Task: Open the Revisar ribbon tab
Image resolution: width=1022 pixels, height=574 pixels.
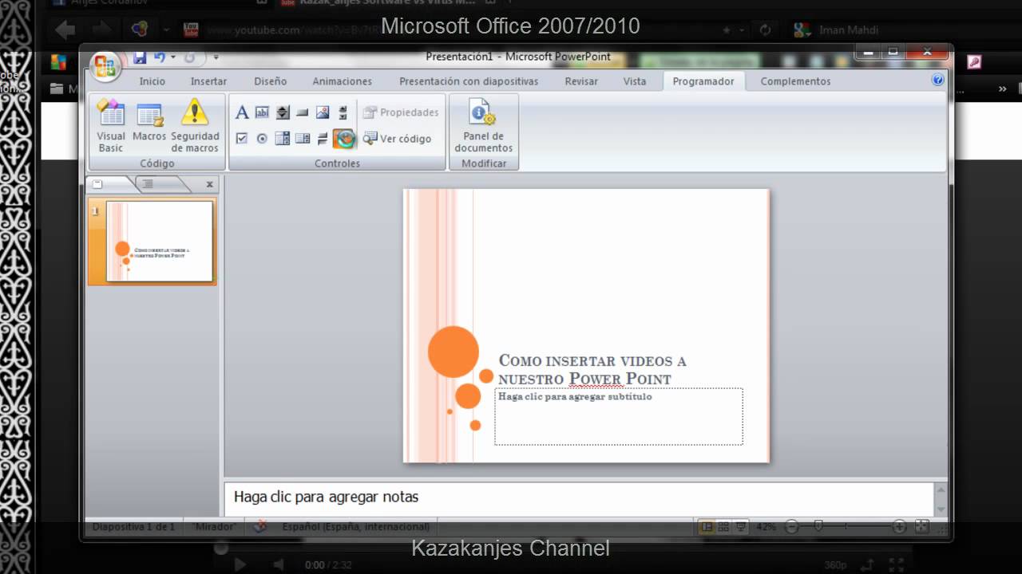Action: 583,81
